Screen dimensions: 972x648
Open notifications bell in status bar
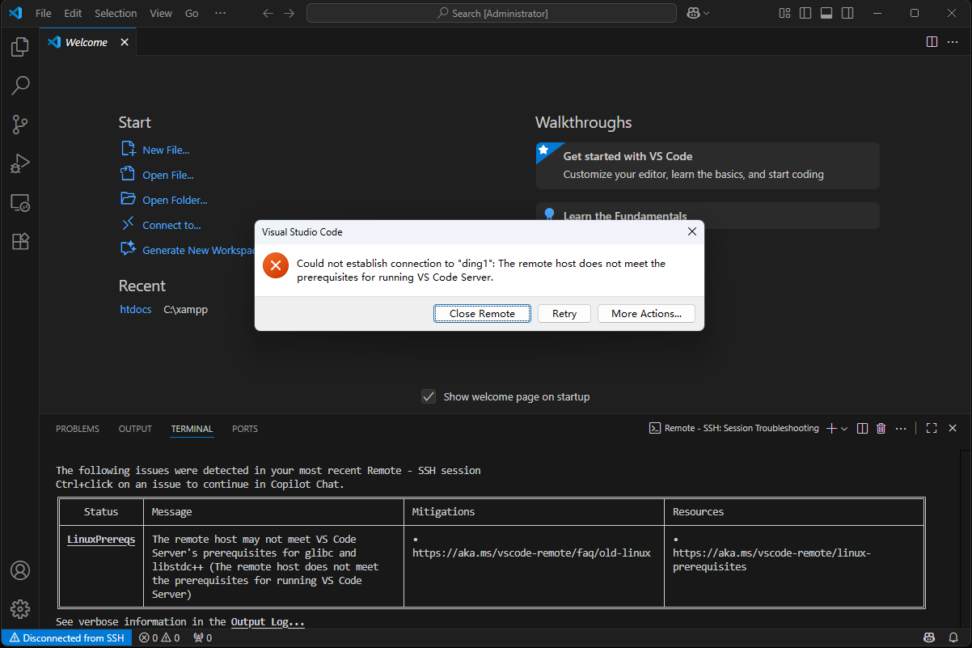click(955, 637)
